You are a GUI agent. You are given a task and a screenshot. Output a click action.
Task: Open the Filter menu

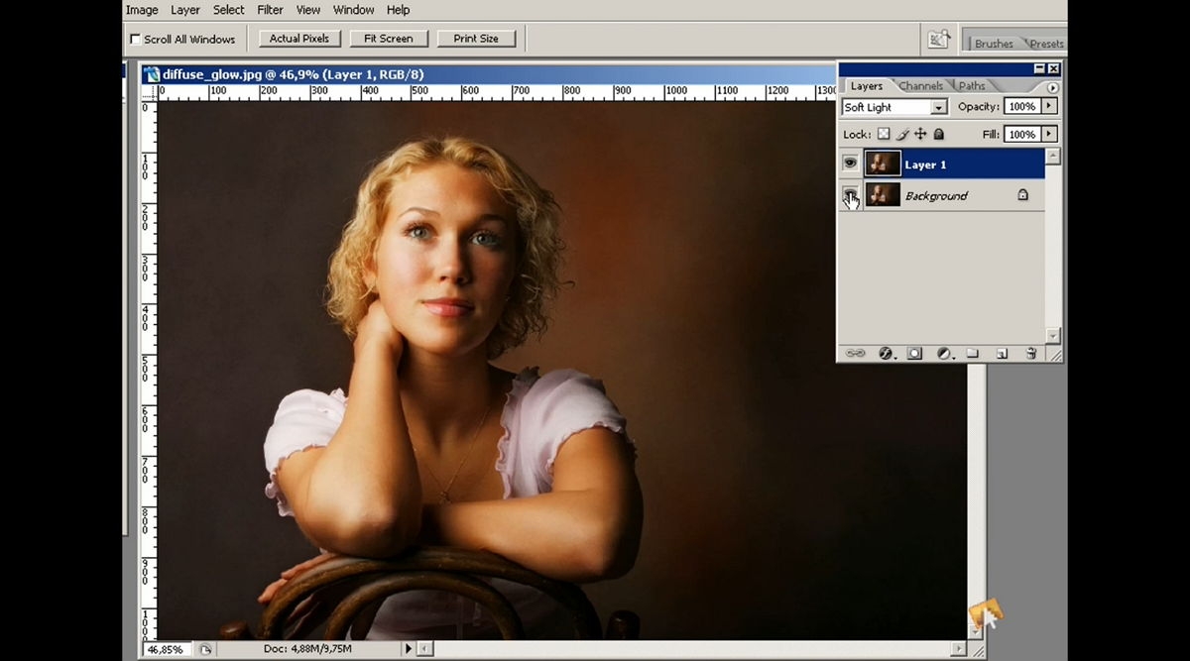click(x=270, y=10)
